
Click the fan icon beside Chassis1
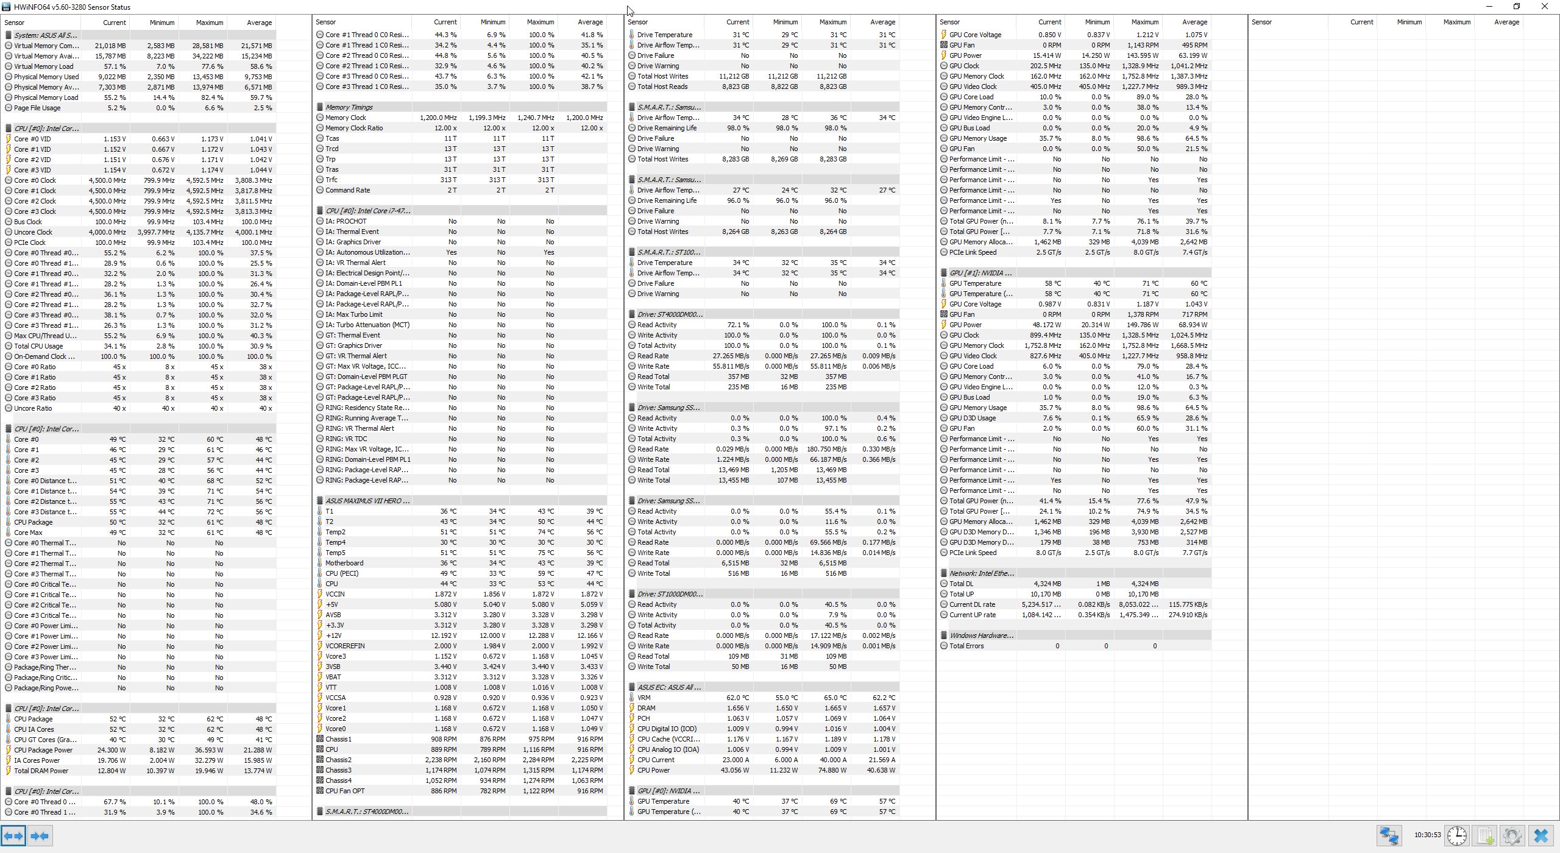(320, 739)
